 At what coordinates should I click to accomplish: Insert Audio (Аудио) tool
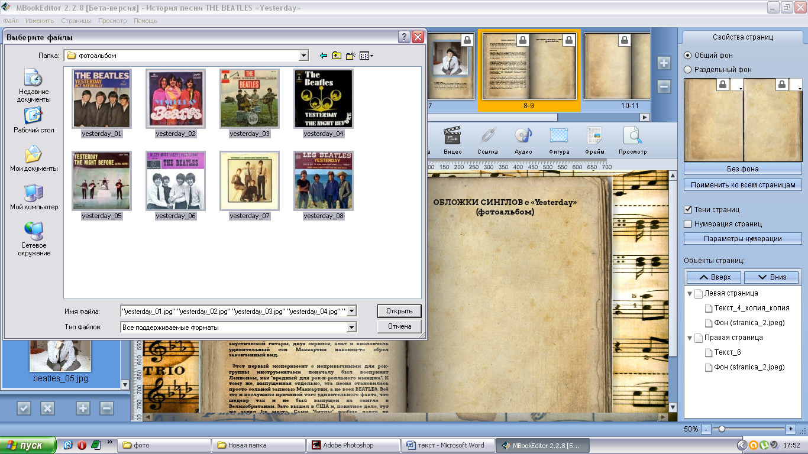(523, 141)
